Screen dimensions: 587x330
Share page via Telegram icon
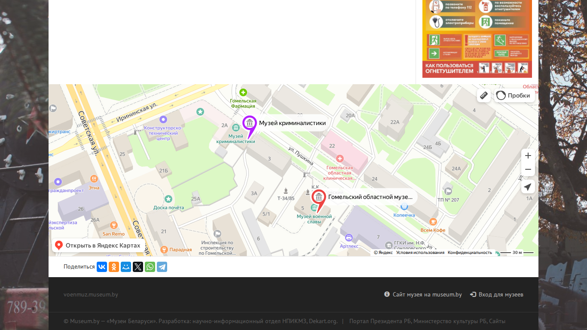tap(162, 267)
